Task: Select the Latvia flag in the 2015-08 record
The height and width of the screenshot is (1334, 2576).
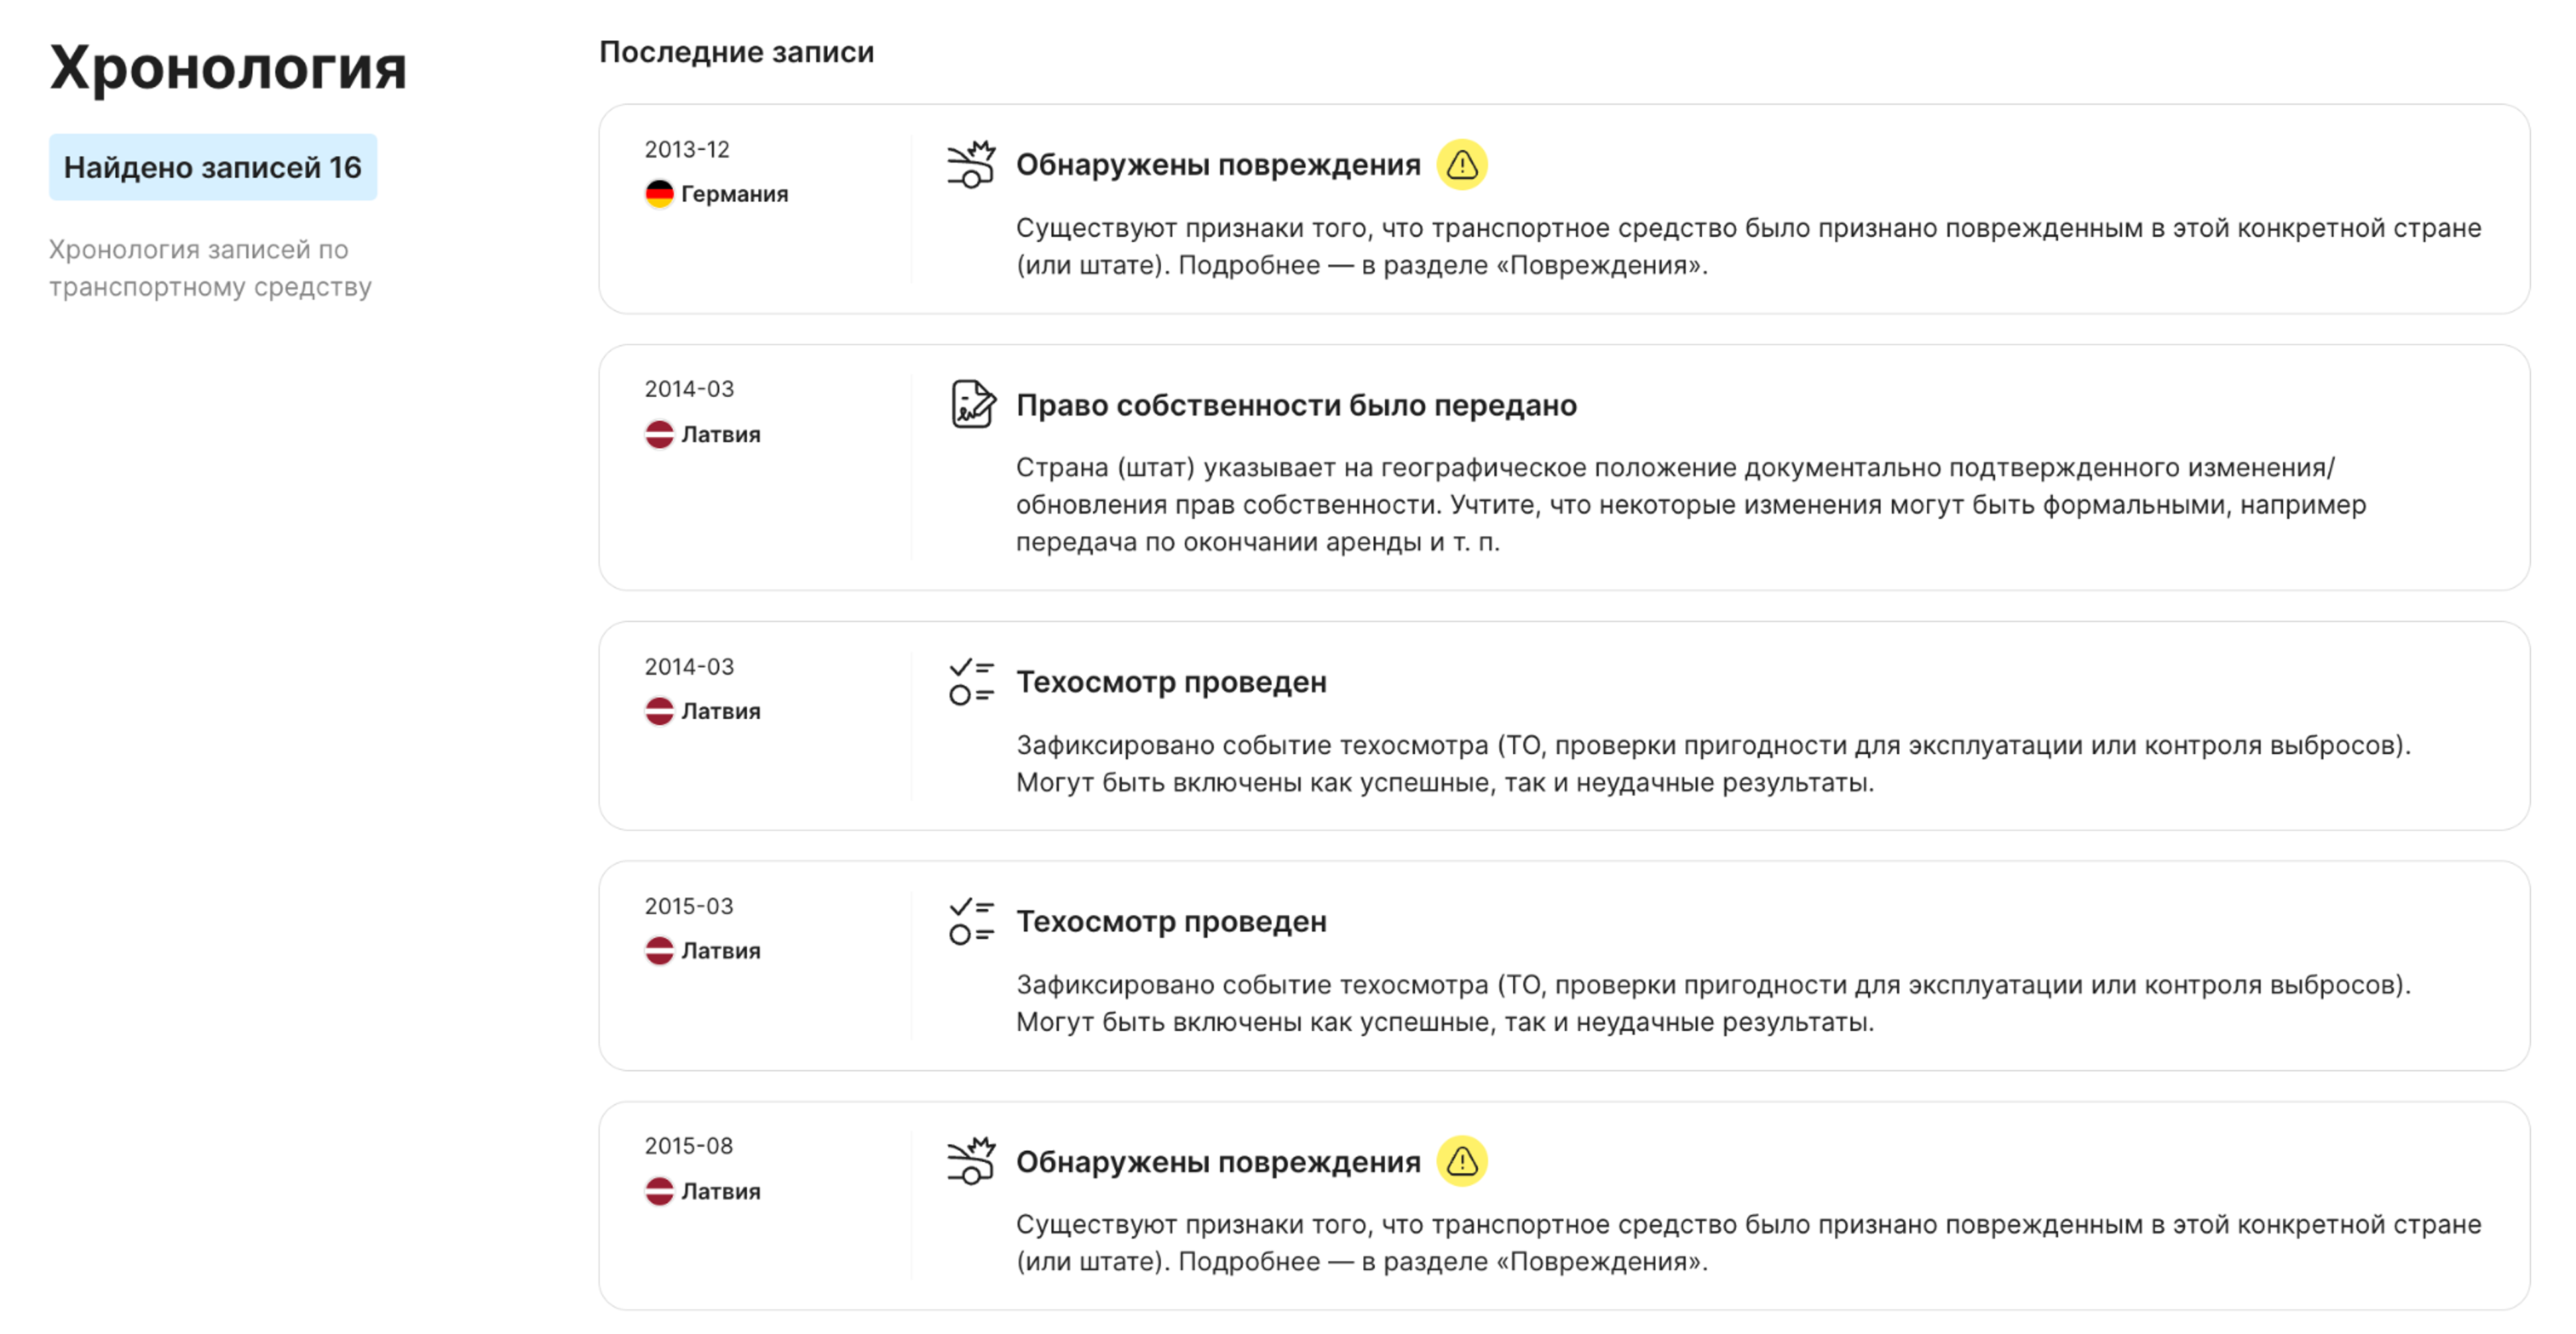Action: 659,1191
